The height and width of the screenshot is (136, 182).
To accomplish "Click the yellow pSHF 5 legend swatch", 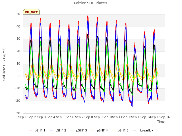I will (x=114, y=131).
